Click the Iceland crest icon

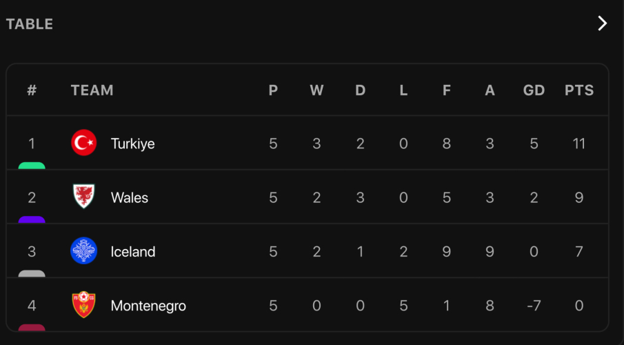83,251
